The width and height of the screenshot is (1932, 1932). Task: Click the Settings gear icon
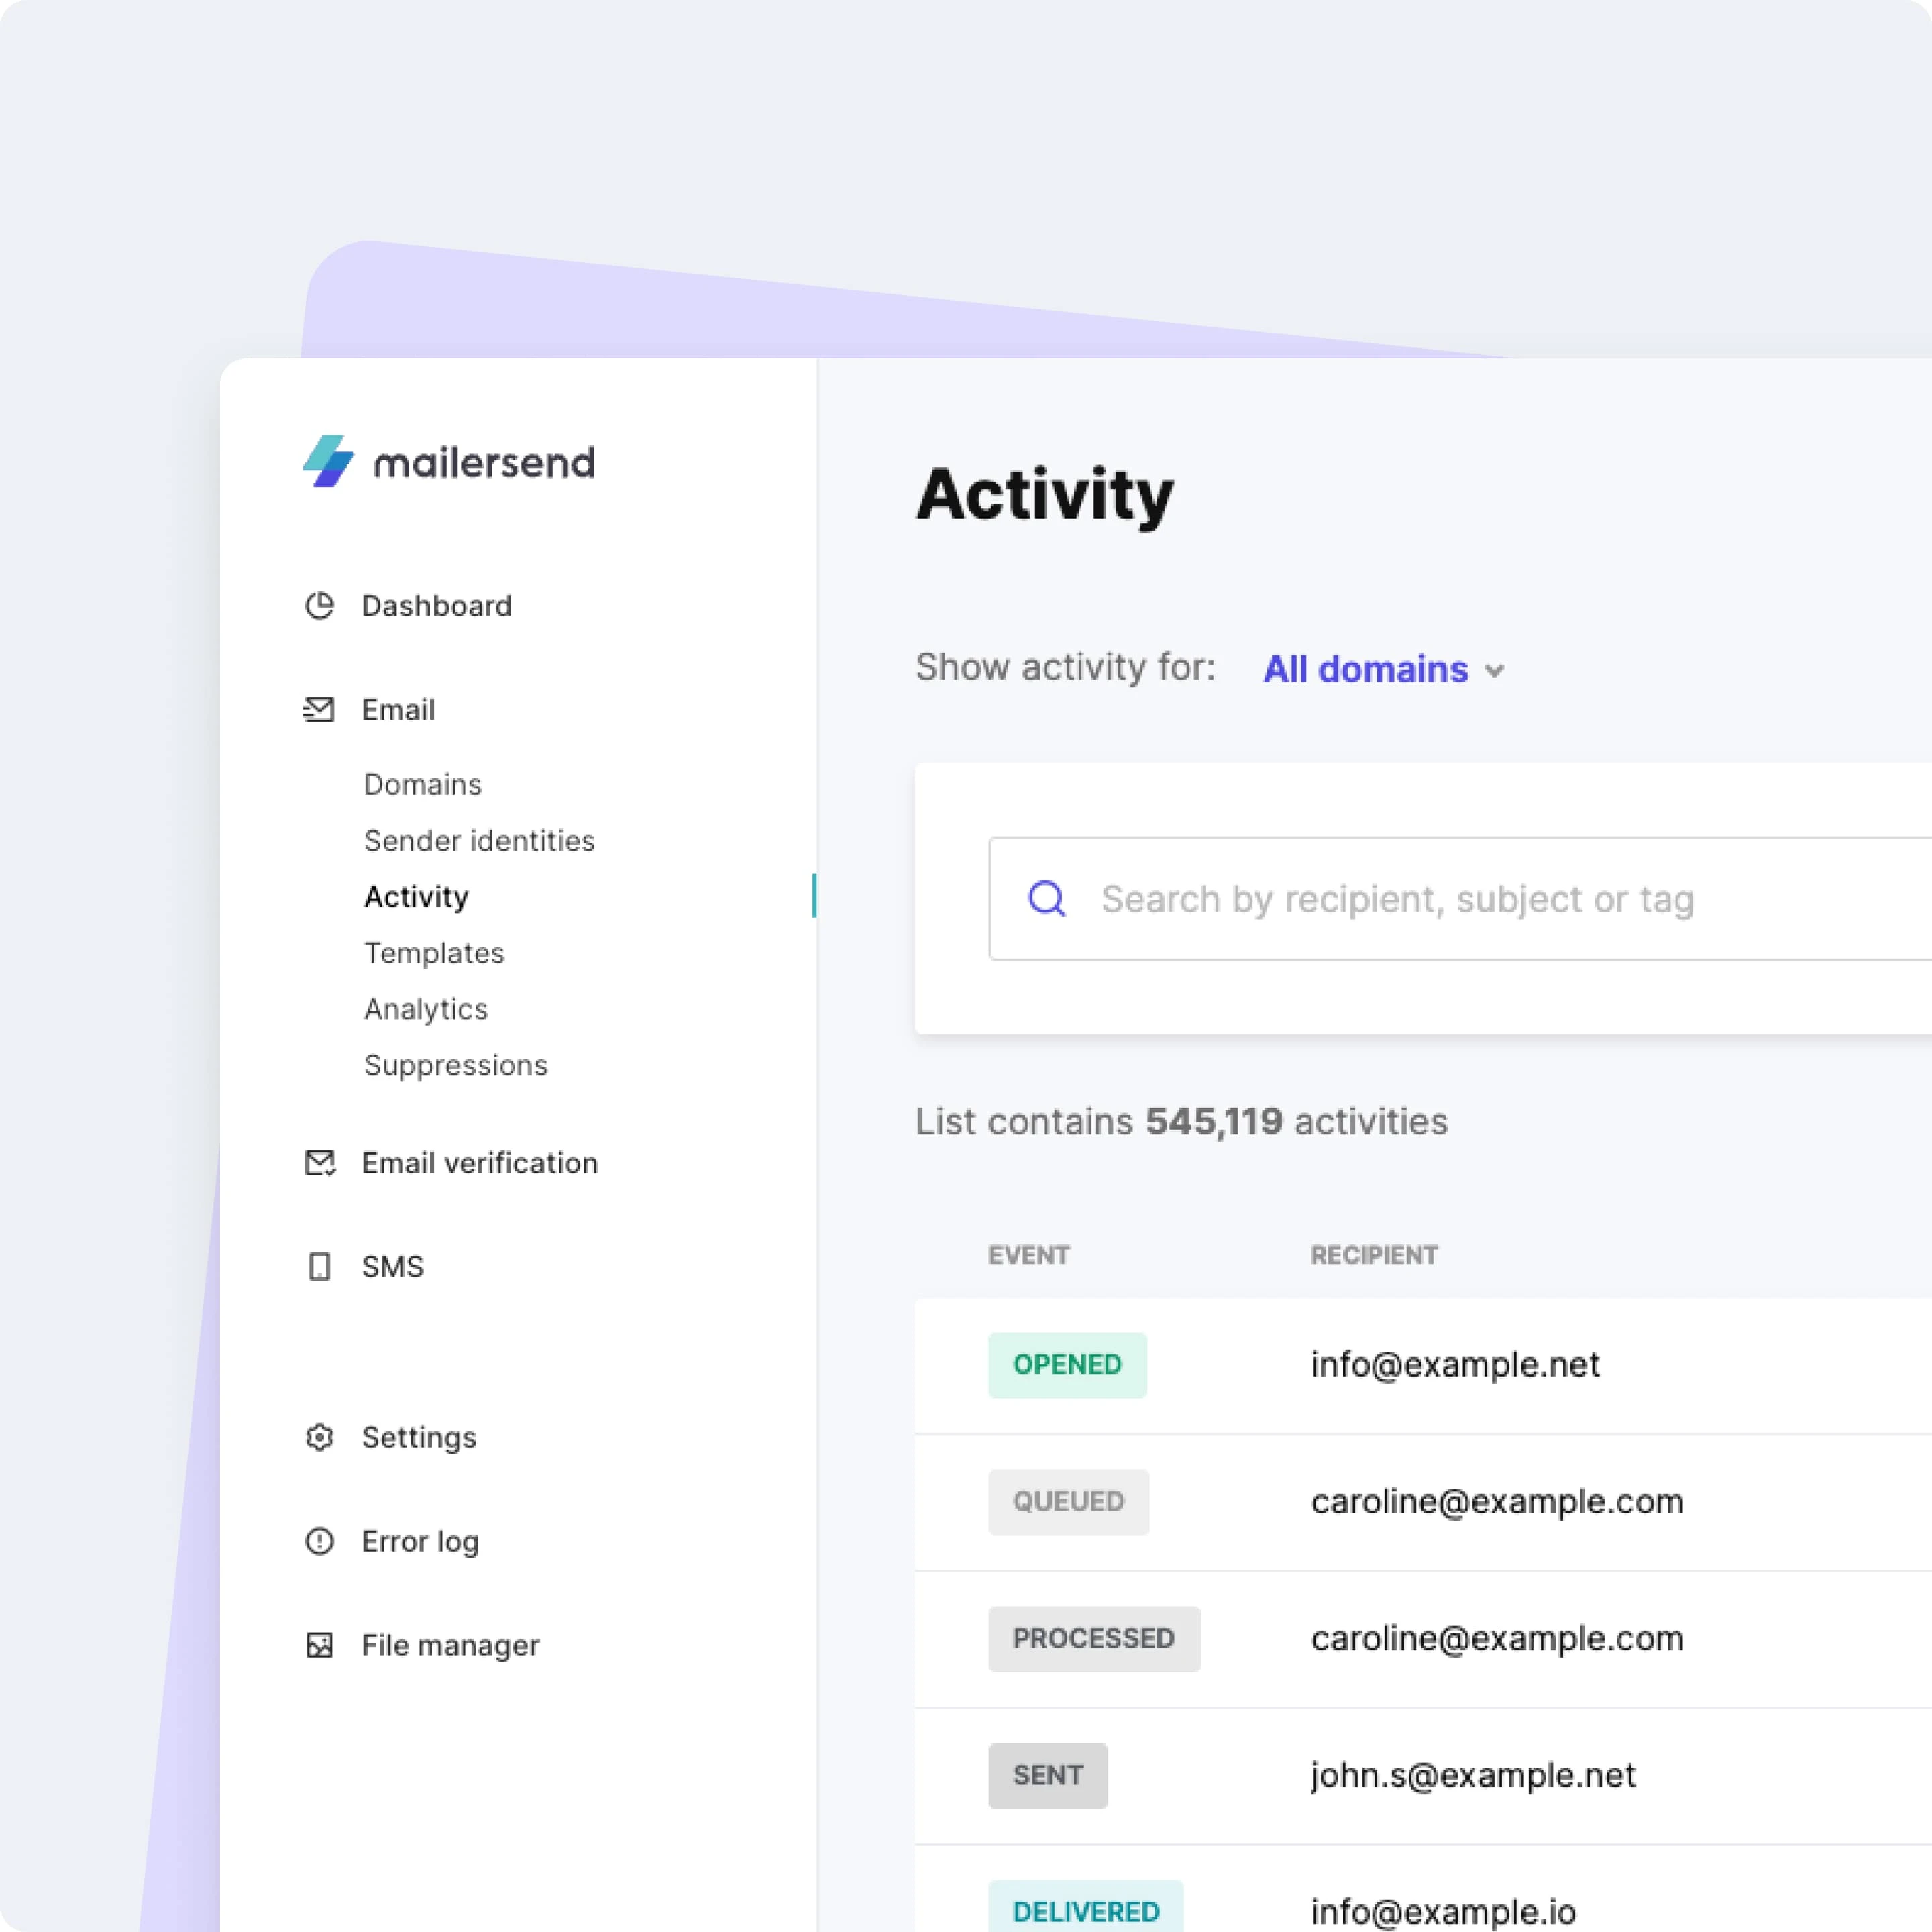[x=319, y=1437]
